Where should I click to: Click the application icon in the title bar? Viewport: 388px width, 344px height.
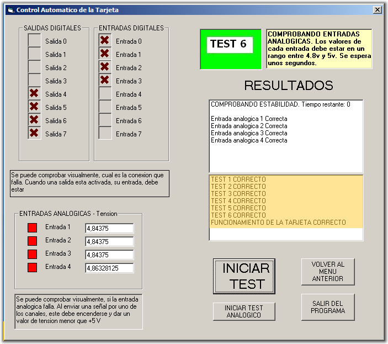coord(10,10)
